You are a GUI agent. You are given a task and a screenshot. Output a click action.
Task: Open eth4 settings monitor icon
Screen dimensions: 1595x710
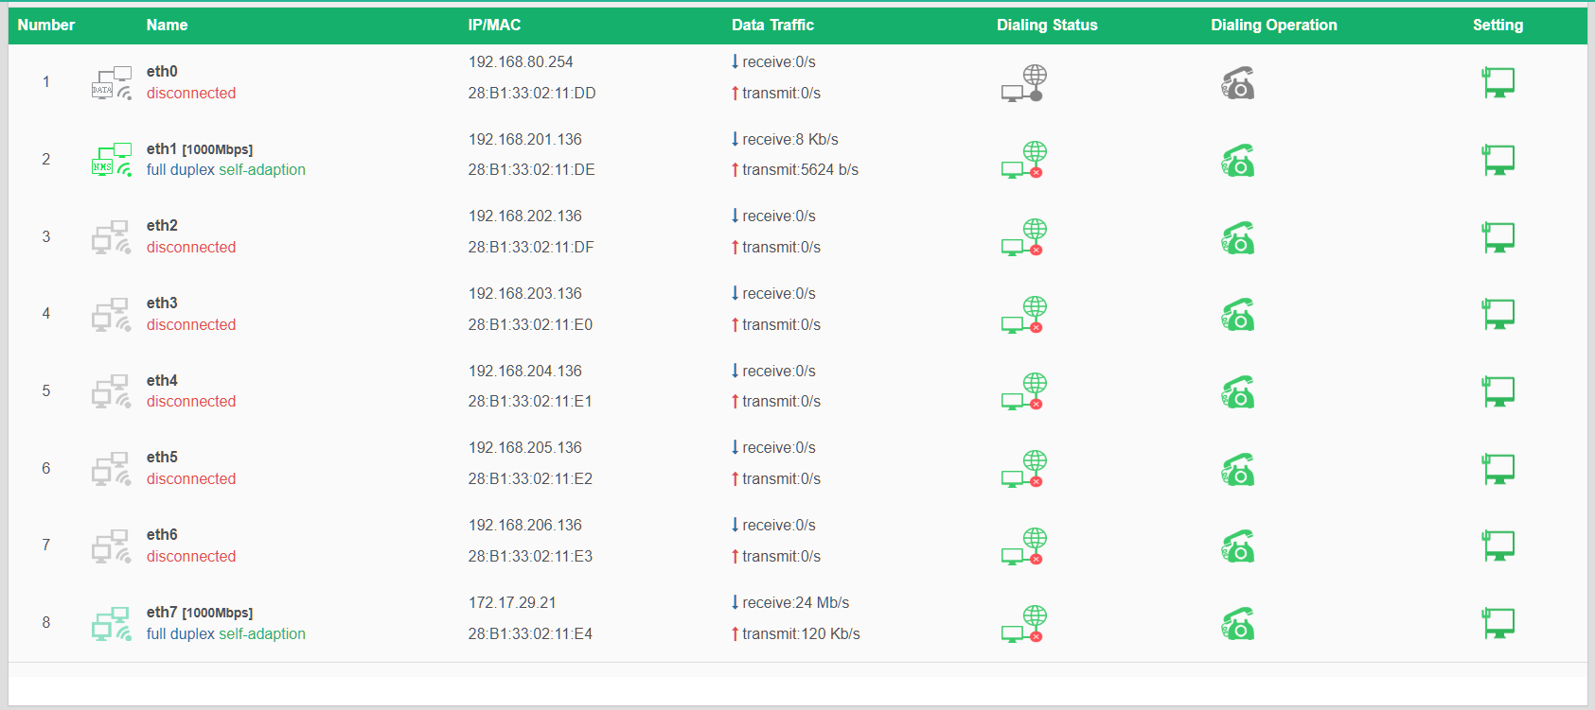1498,391
